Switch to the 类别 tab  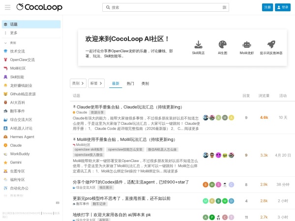[145, 83]
